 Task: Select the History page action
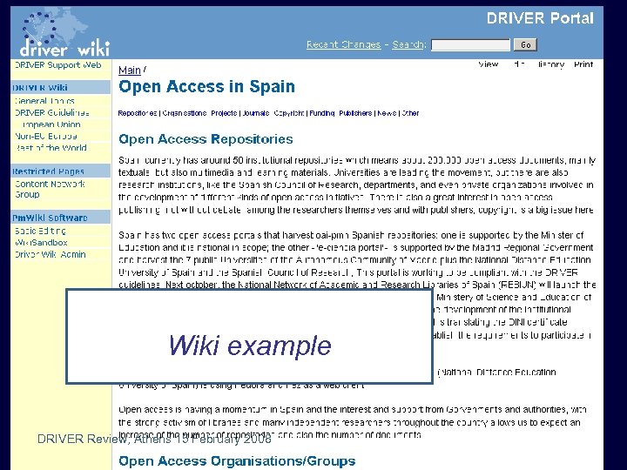click(x=550, y=64)
